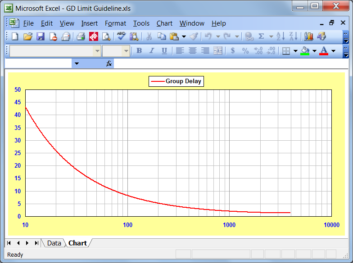353x263 pixels.
Task: Click the Copy icon
Action: pos(161,36)
